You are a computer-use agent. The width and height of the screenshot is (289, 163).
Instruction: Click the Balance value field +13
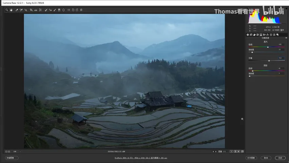[x=281, y=58]
